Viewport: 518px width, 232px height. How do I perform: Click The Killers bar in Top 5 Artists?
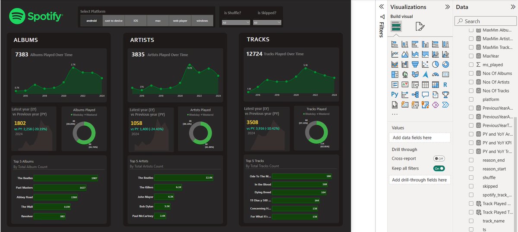click(168, 187)
